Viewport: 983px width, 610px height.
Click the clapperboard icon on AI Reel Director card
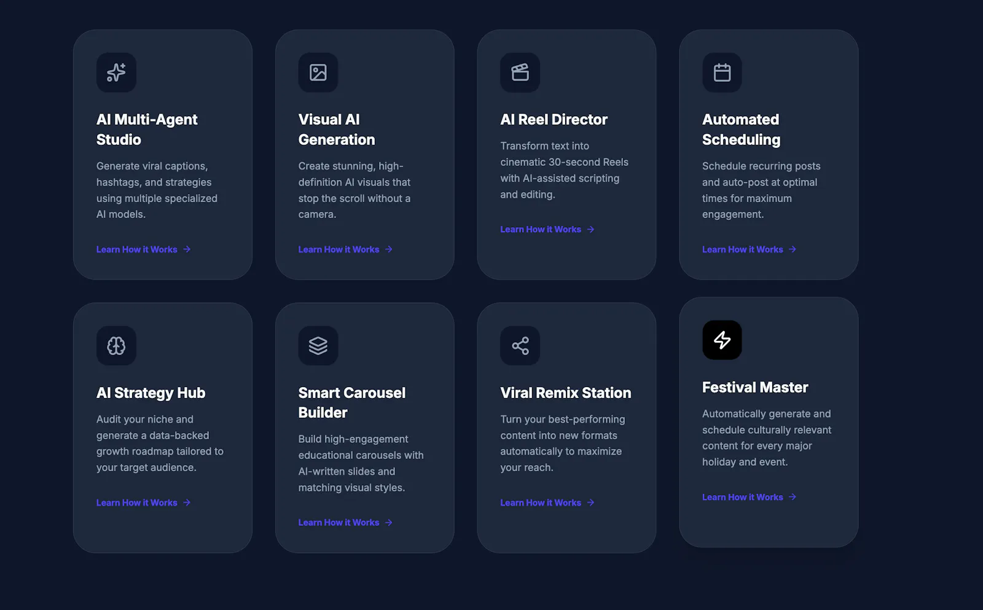(520, 72)
